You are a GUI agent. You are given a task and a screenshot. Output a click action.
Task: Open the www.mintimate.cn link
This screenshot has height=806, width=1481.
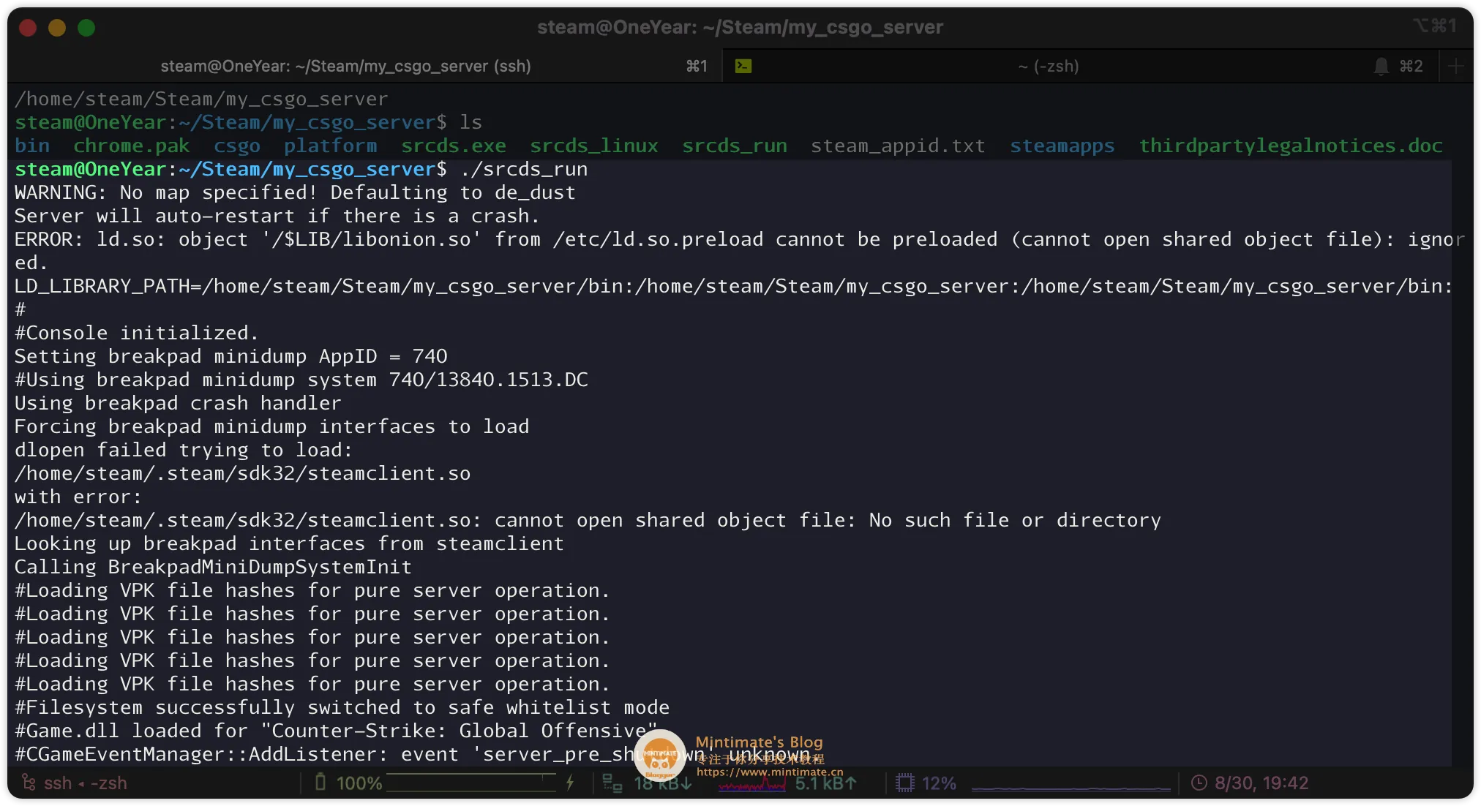769,772
